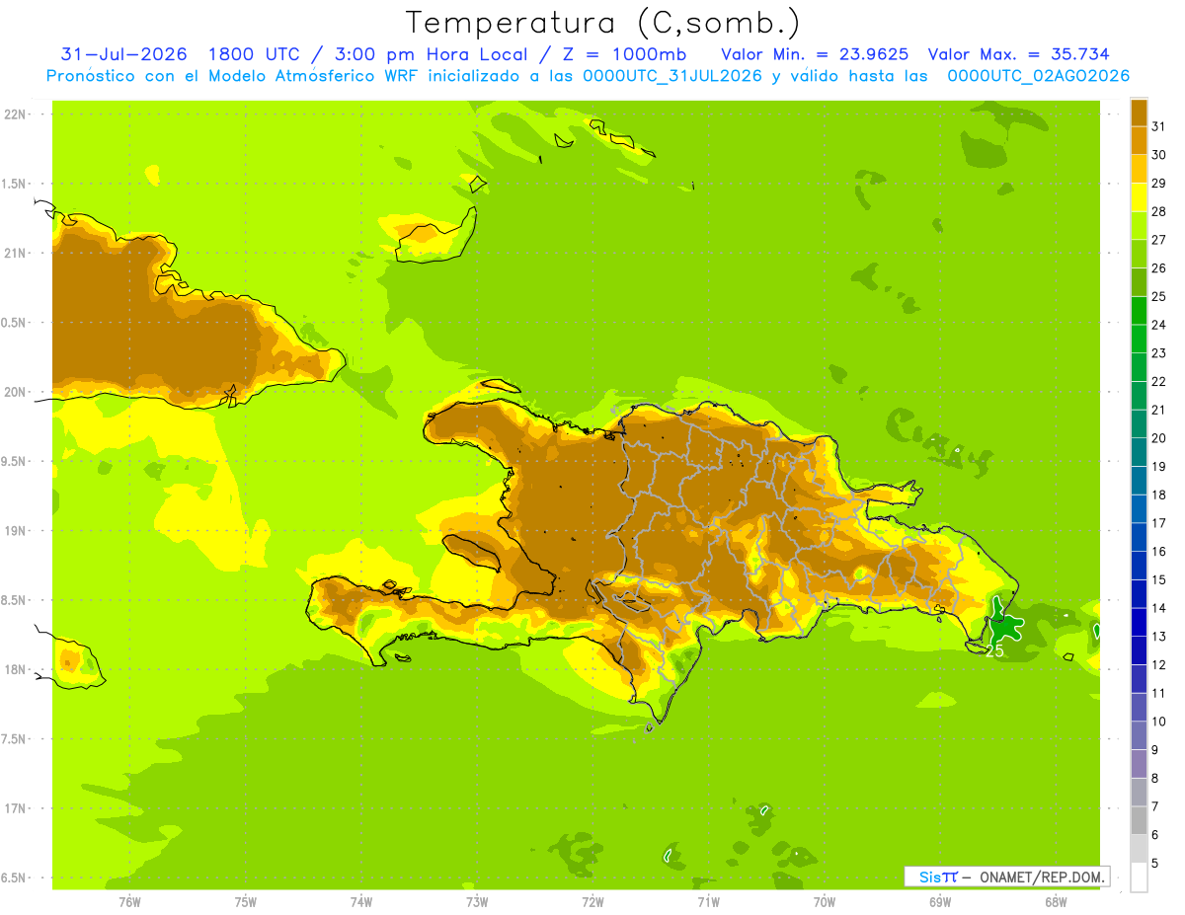Click the '15' value on the color scale
This screenshot has width=1185, height=915.
[x=1158, y=580]
